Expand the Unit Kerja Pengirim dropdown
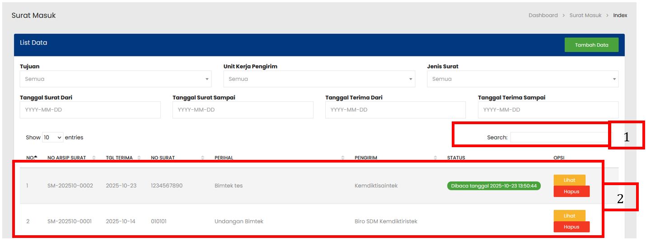Viewport: 646px width, 242px height. tap(319, 79)
